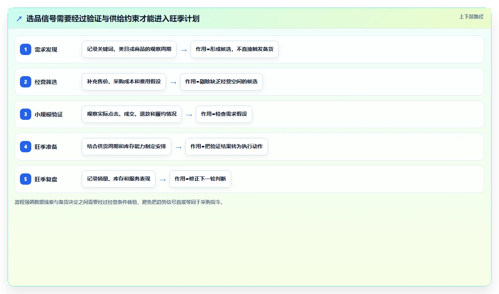Viewport: 499px width, 294px height.
Task: Click the heading 选品信号需要经过验证与供给约束才能进入旺季计划
Action: (x=113, y=19)
